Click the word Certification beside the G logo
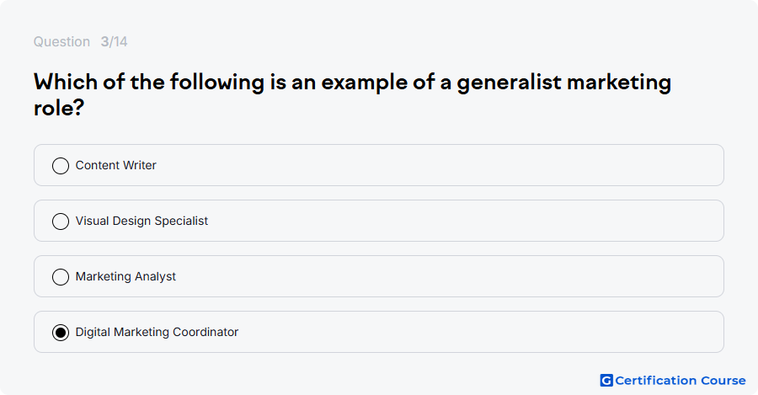The image size is (758, 395). click(x=656, y=381)
